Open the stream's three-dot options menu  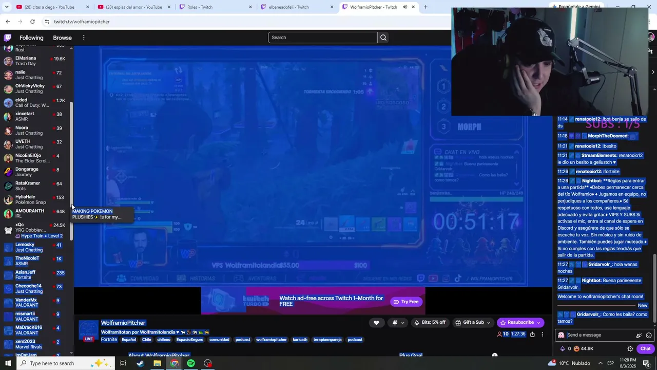tap(542, 334)
